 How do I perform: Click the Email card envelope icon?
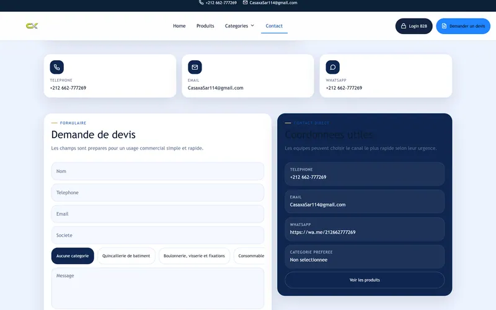tap(195, 67)
